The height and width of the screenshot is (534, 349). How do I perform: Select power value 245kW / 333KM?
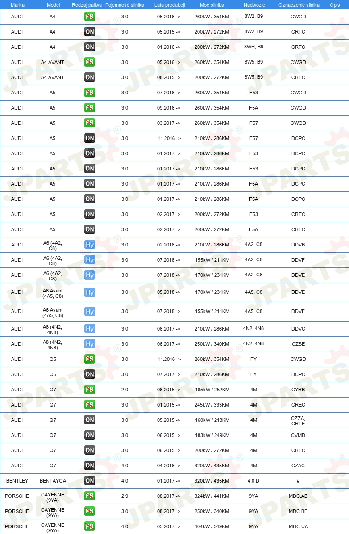point(212,405)
